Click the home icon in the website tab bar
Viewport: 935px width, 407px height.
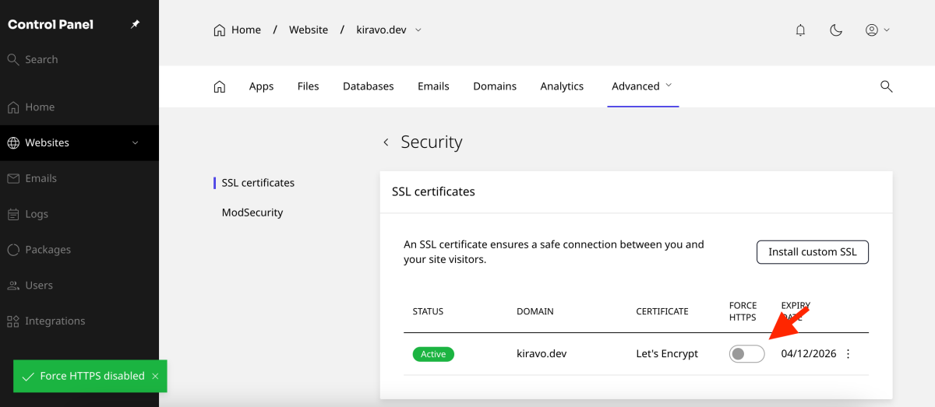[220, 86]
